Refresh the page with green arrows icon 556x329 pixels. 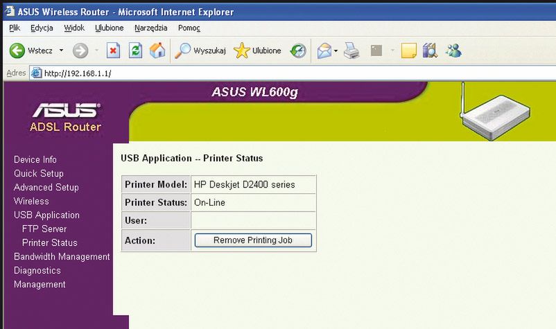[x=135, y=51]
